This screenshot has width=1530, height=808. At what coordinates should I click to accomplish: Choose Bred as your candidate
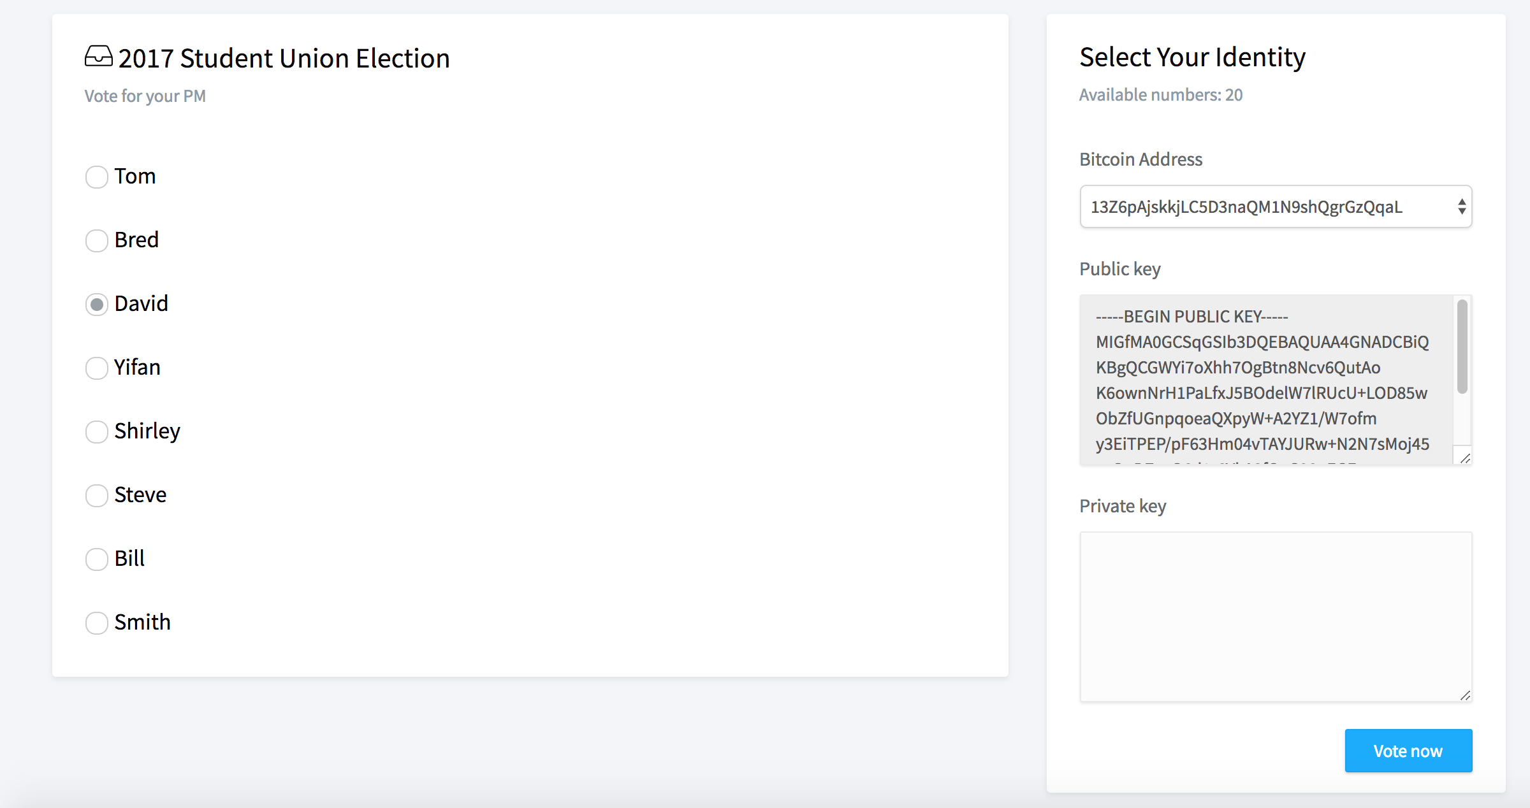point(97,241)
